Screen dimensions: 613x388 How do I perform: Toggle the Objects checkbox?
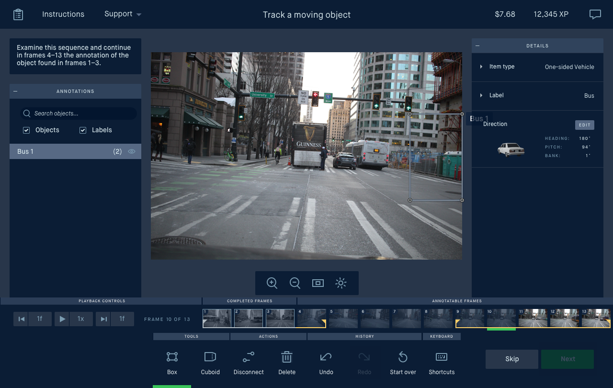click(x=26, y=130)
